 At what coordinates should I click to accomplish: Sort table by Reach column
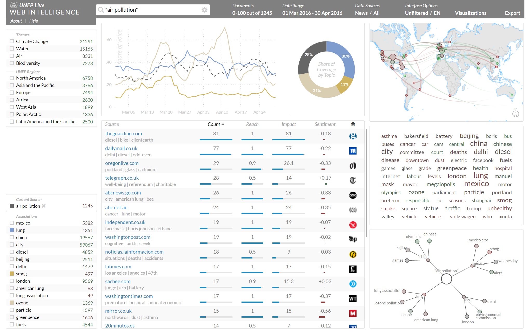point(252,124)
